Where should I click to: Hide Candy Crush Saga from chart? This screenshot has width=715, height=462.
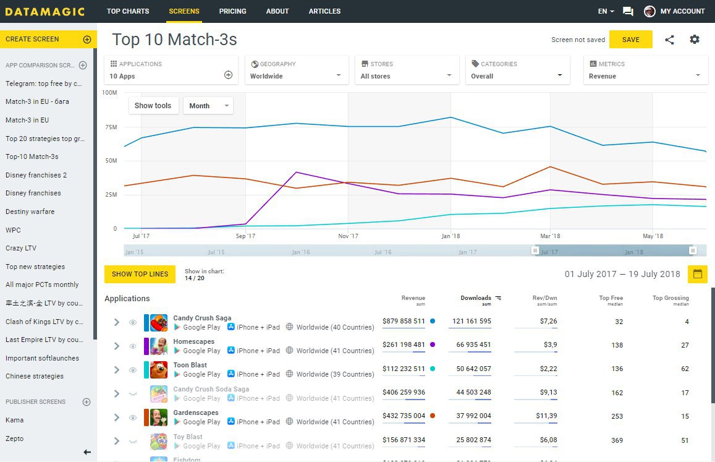tap(132, 322)
